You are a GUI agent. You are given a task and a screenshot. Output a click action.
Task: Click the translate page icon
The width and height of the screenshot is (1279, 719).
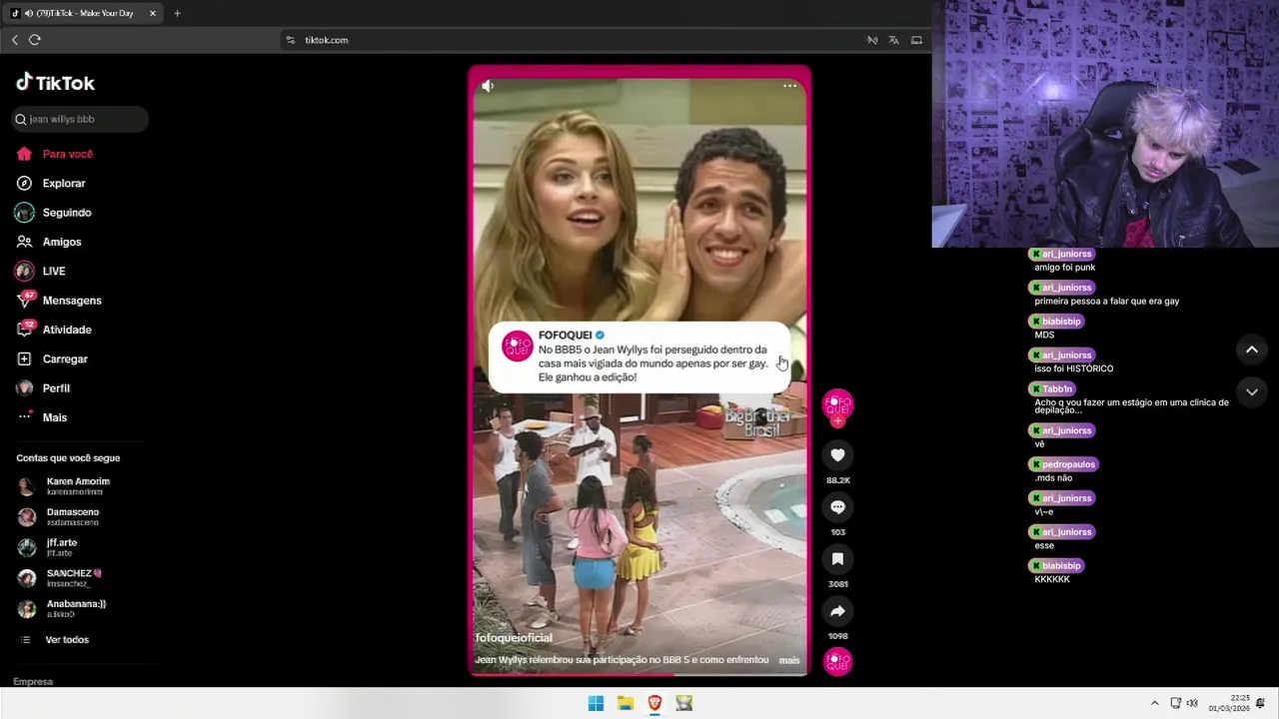[x=893, y=40]
